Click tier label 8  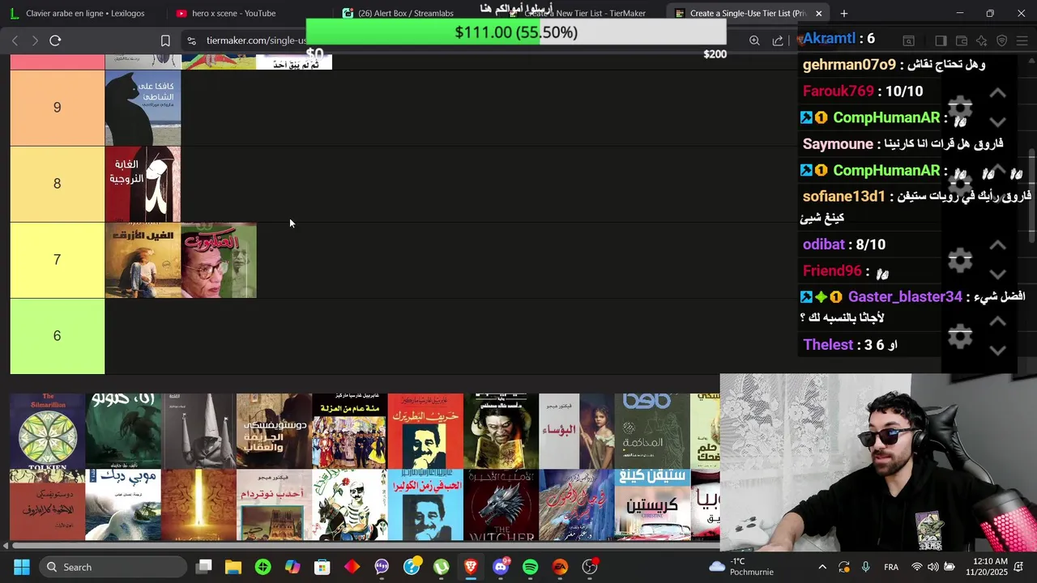coord(57,184)
